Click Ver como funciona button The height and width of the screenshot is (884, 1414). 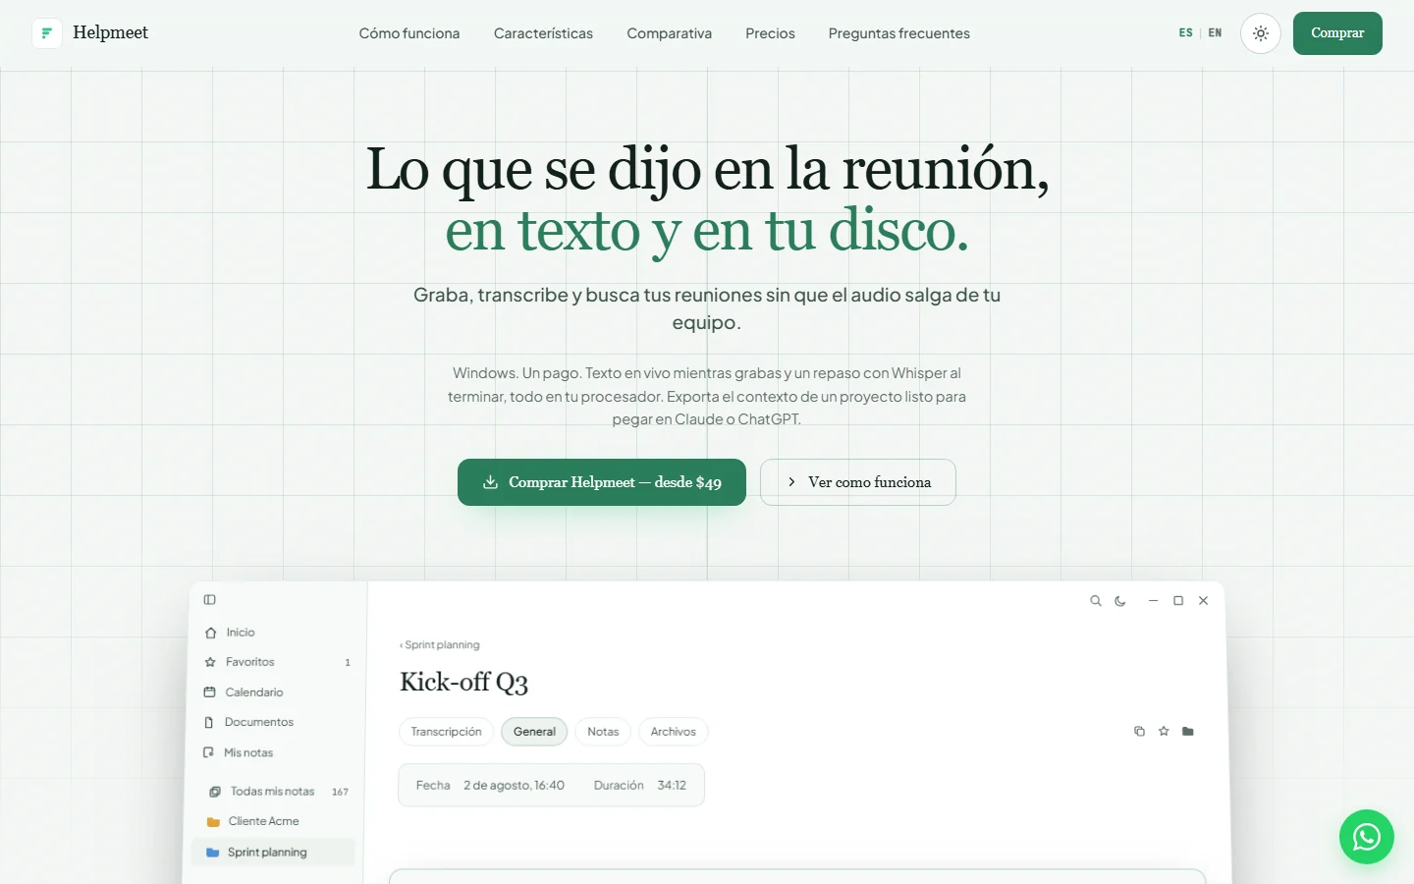858,482
